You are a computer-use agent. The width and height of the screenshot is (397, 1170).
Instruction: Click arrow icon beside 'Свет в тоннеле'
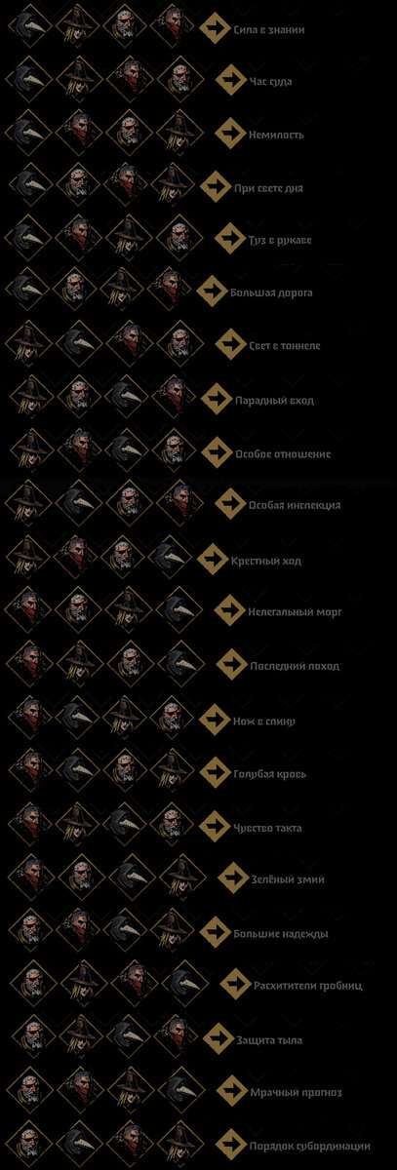pyautogui.click(x=229, y=345)
